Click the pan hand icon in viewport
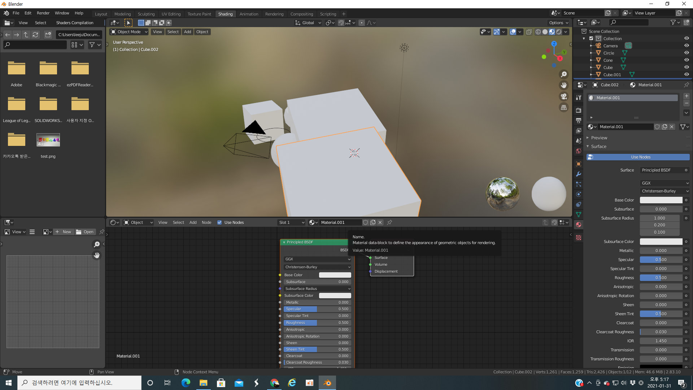 tap(563, 86)
